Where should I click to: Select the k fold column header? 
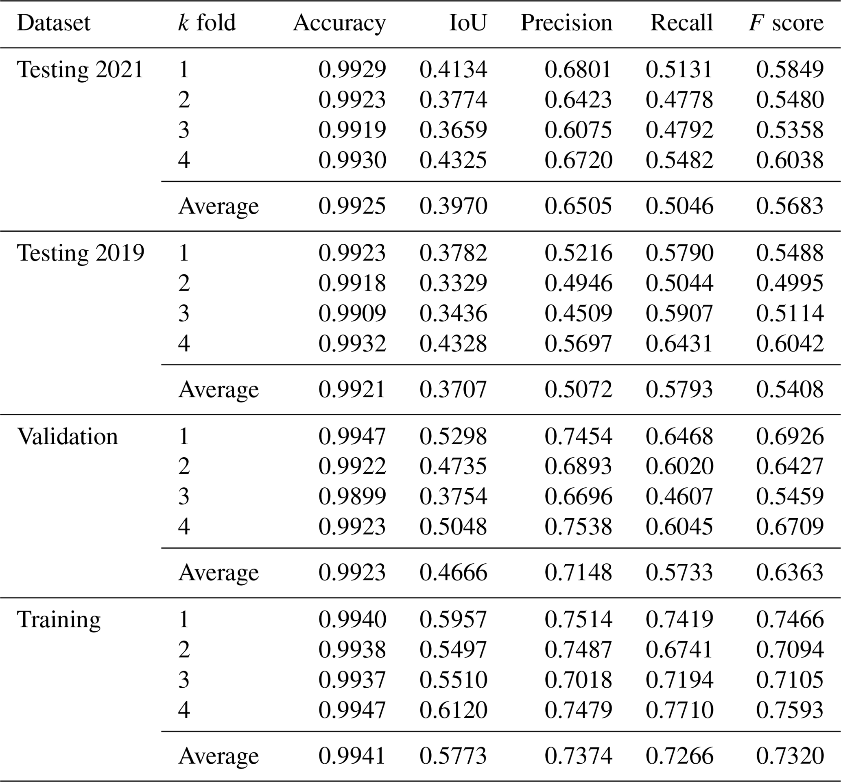tap(206, 23)
